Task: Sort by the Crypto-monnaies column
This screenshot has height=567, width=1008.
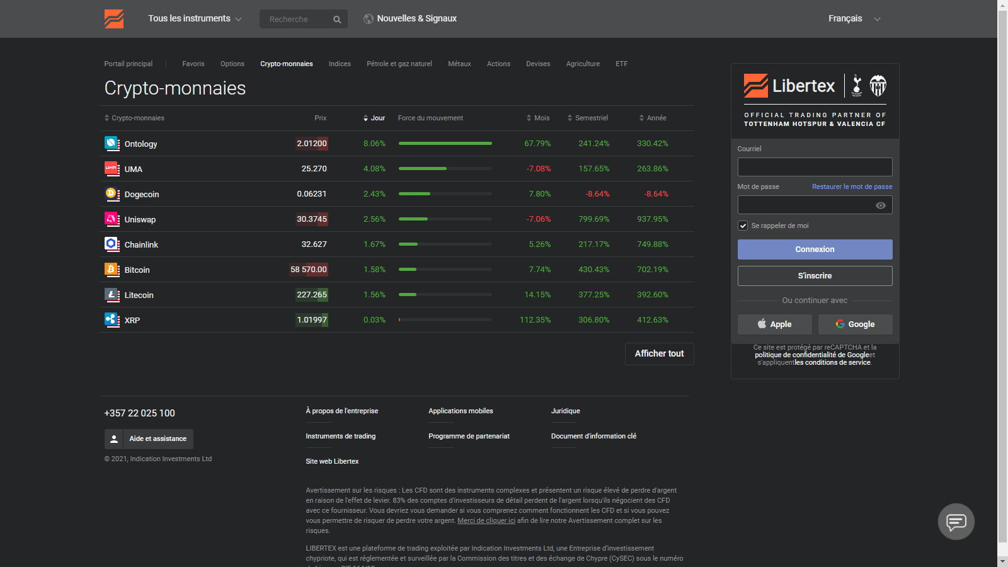Action: (x=134, y=118)
